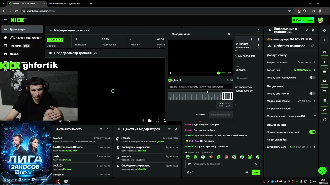Mute the clip preview volume icon
This screenshot has height=185, width=330.
(230, 73)
